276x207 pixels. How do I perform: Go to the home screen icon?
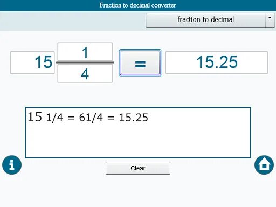tap(264, 165)
